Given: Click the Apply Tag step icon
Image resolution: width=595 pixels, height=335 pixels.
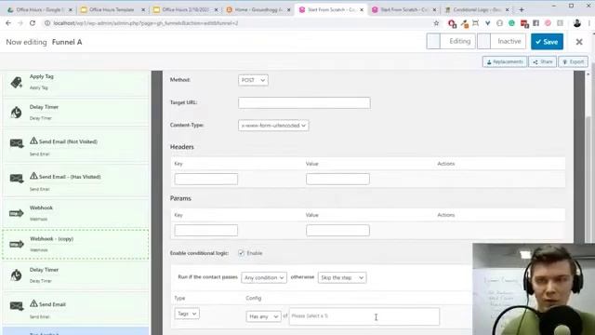Looking at the screenshot, I should click(x=17, y=82).
